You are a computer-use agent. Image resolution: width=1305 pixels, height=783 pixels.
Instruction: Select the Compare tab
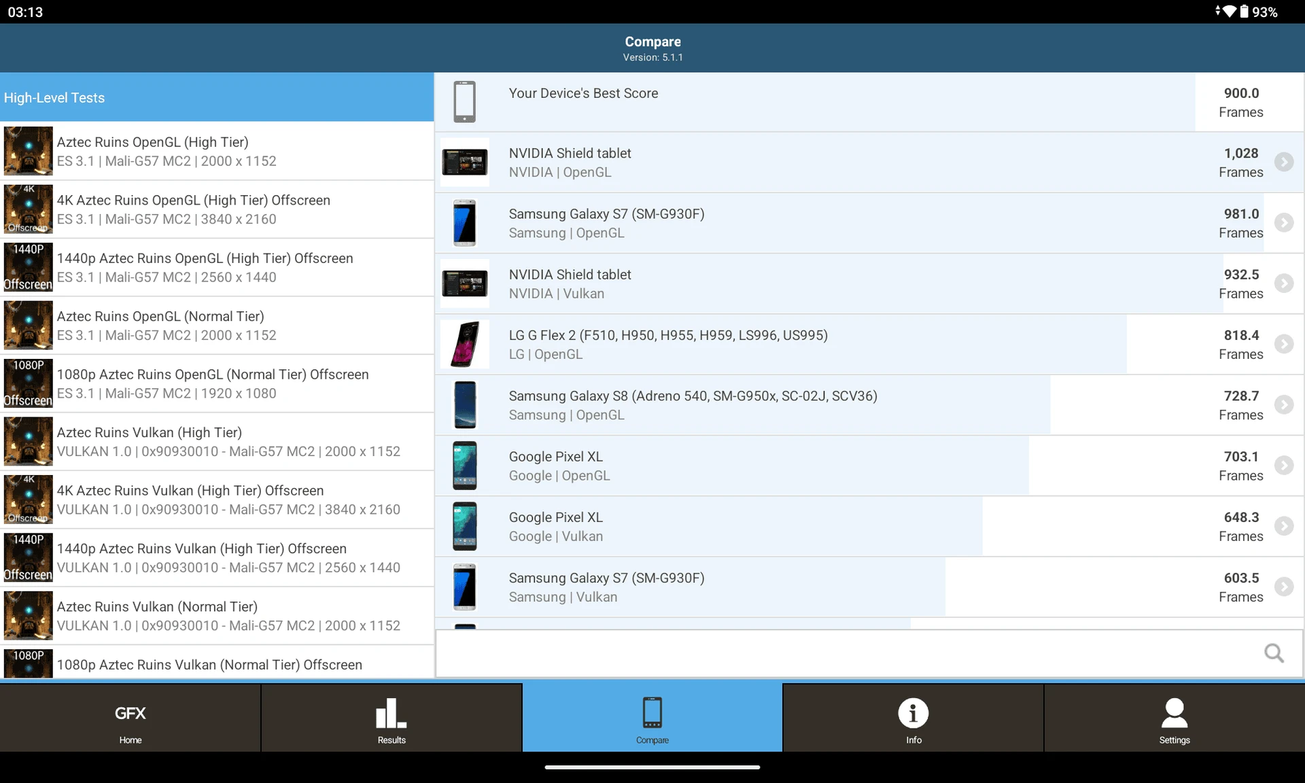click(x=652, y=718)
